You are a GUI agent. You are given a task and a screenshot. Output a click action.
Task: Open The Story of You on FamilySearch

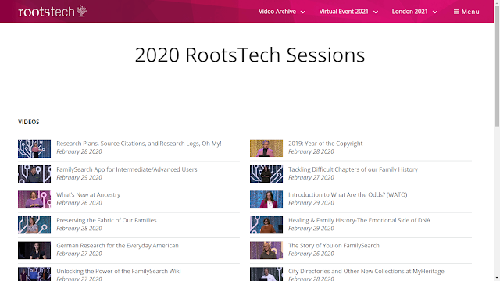334,246
